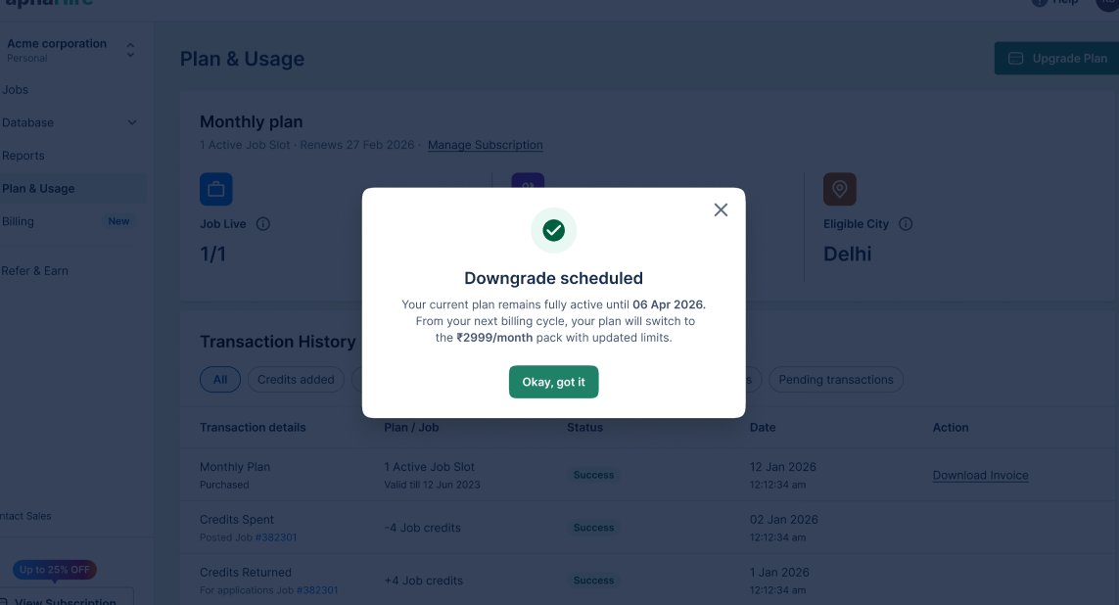Image resolution: width=1119 pixels, height=605 pixels.
Task: Click the green checkmark success icon
Action: pyautogui.click(x=554, y=230)
